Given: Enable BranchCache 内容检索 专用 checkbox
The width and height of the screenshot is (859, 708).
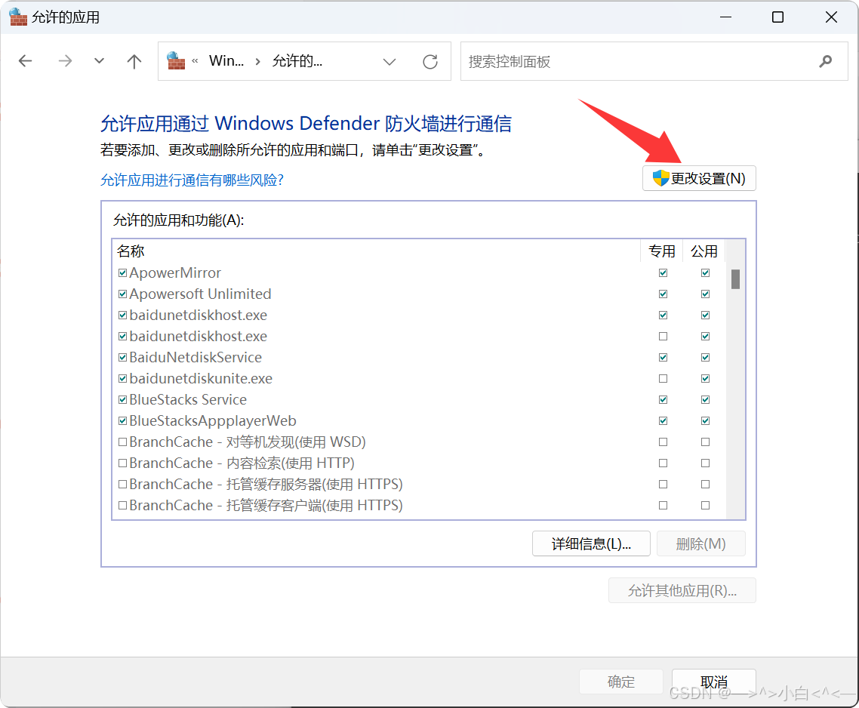Looking at the screenshot, I should point(663,463).
